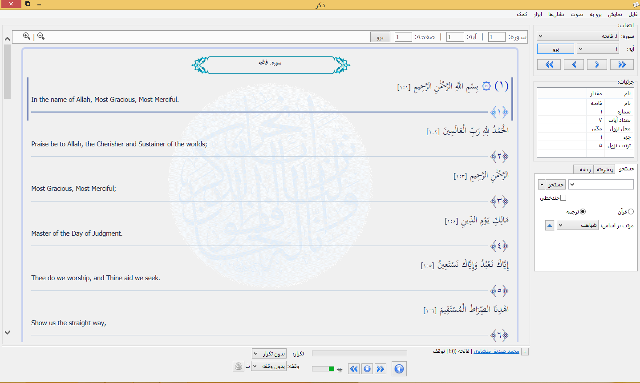Viewport: 640px width, 383px height.
Task: Click the verse 6 end ornament marker
Action: [x=499, y=335]
